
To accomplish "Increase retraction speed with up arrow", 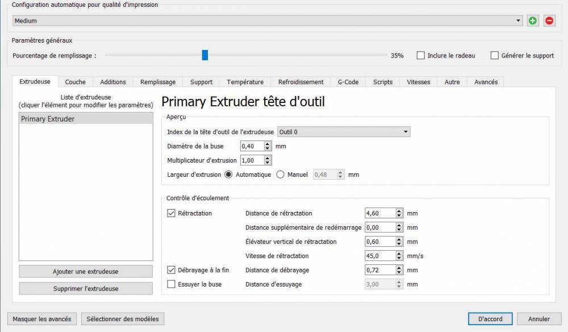I will [x=399, y=254].
